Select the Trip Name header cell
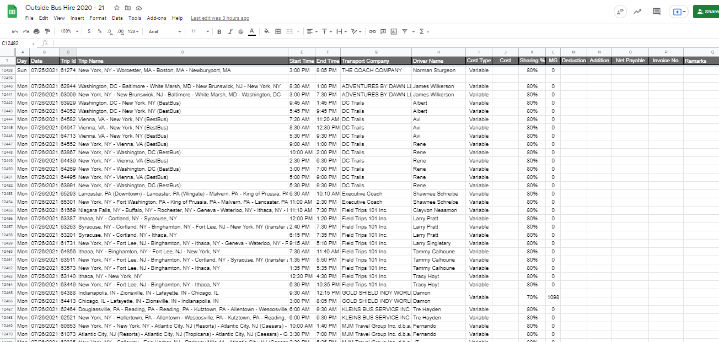Image resolution: width=719 pixels, height=342 pixels. pyautogui.click(x=183, y=61)
